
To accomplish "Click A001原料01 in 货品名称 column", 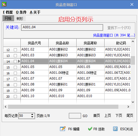I will (63, 84).
